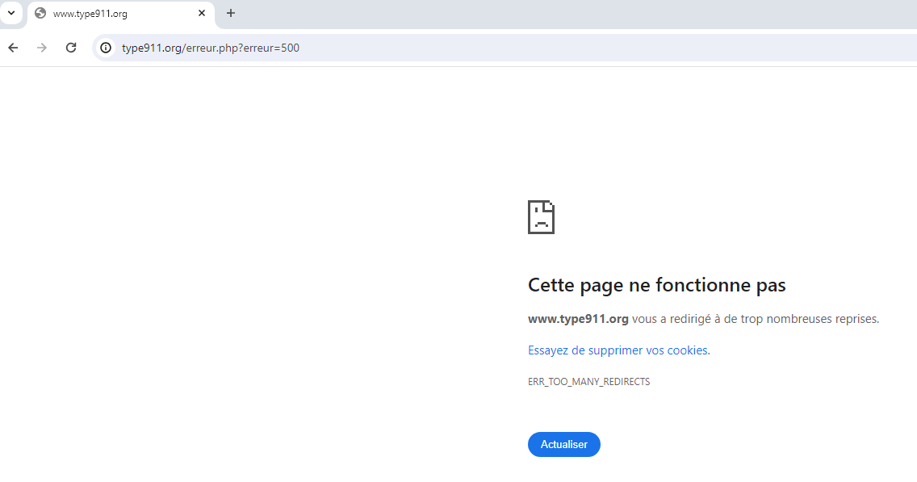
Task: Open a new tab with plus icon
Action: click(x=231, y=13)
